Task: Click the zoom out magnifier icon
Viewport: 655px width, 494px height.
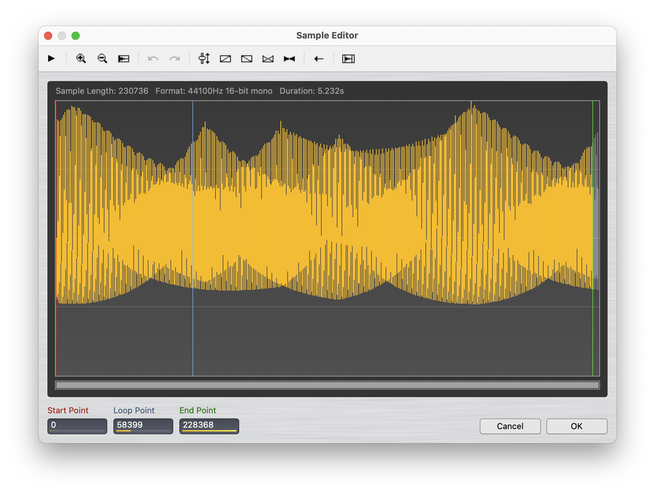Action: (102, 58)
